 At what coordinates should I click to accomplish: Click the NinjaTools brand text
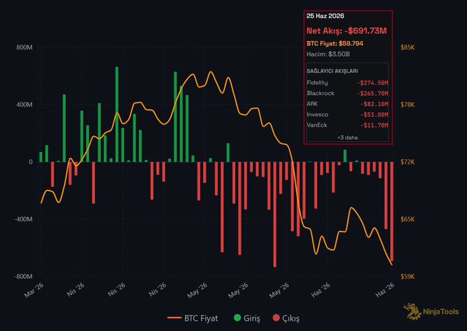(441, 312)
